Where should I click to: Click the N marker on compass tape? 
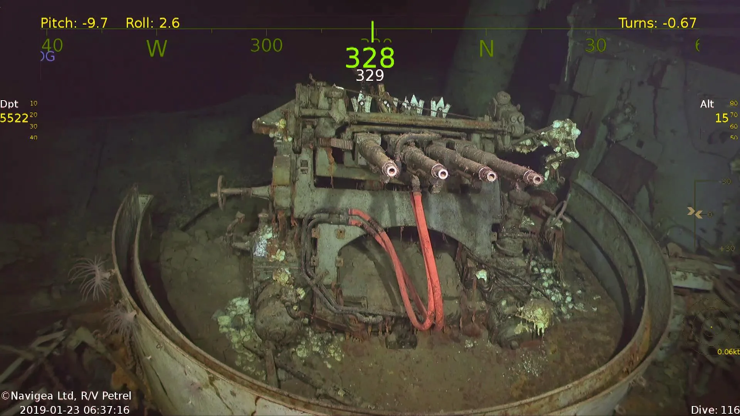tap(486, 49)
